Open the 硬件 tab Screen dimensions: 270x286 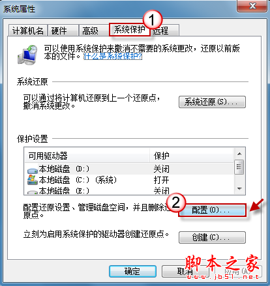point(63,31)
